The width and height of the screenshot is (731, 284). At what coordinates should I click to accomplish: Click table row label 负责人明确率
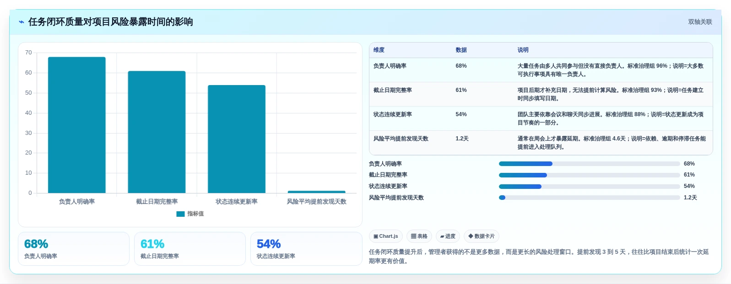pos(390,66)
